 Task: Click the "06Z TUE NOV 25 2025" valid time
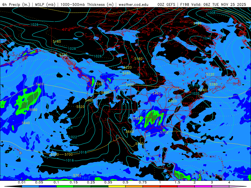tap(225, 4)
